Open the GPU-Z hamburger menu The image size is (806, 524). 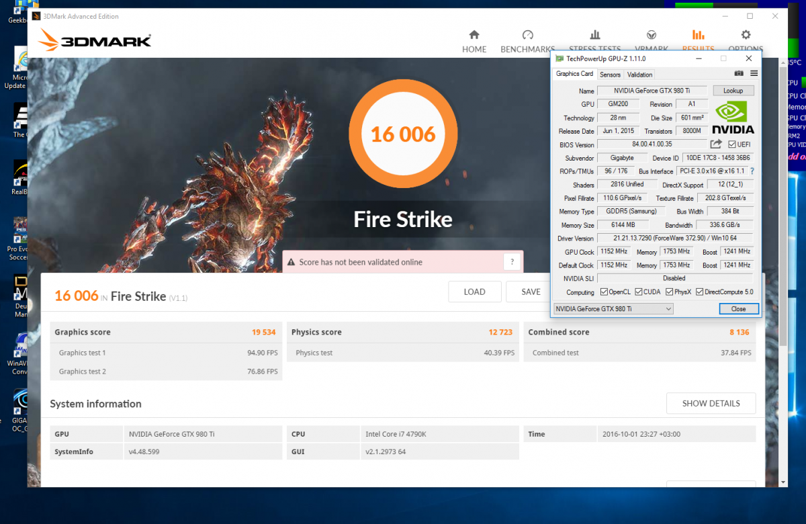754,74
